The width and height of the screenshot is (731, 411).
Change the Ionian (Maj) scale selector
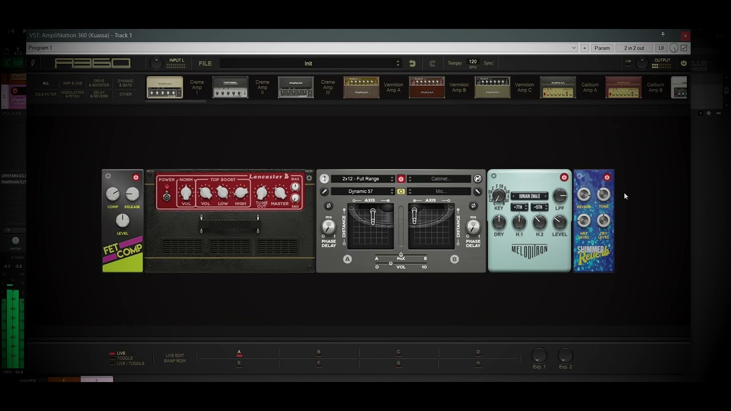pyautogui.click(x=529, y=196)
